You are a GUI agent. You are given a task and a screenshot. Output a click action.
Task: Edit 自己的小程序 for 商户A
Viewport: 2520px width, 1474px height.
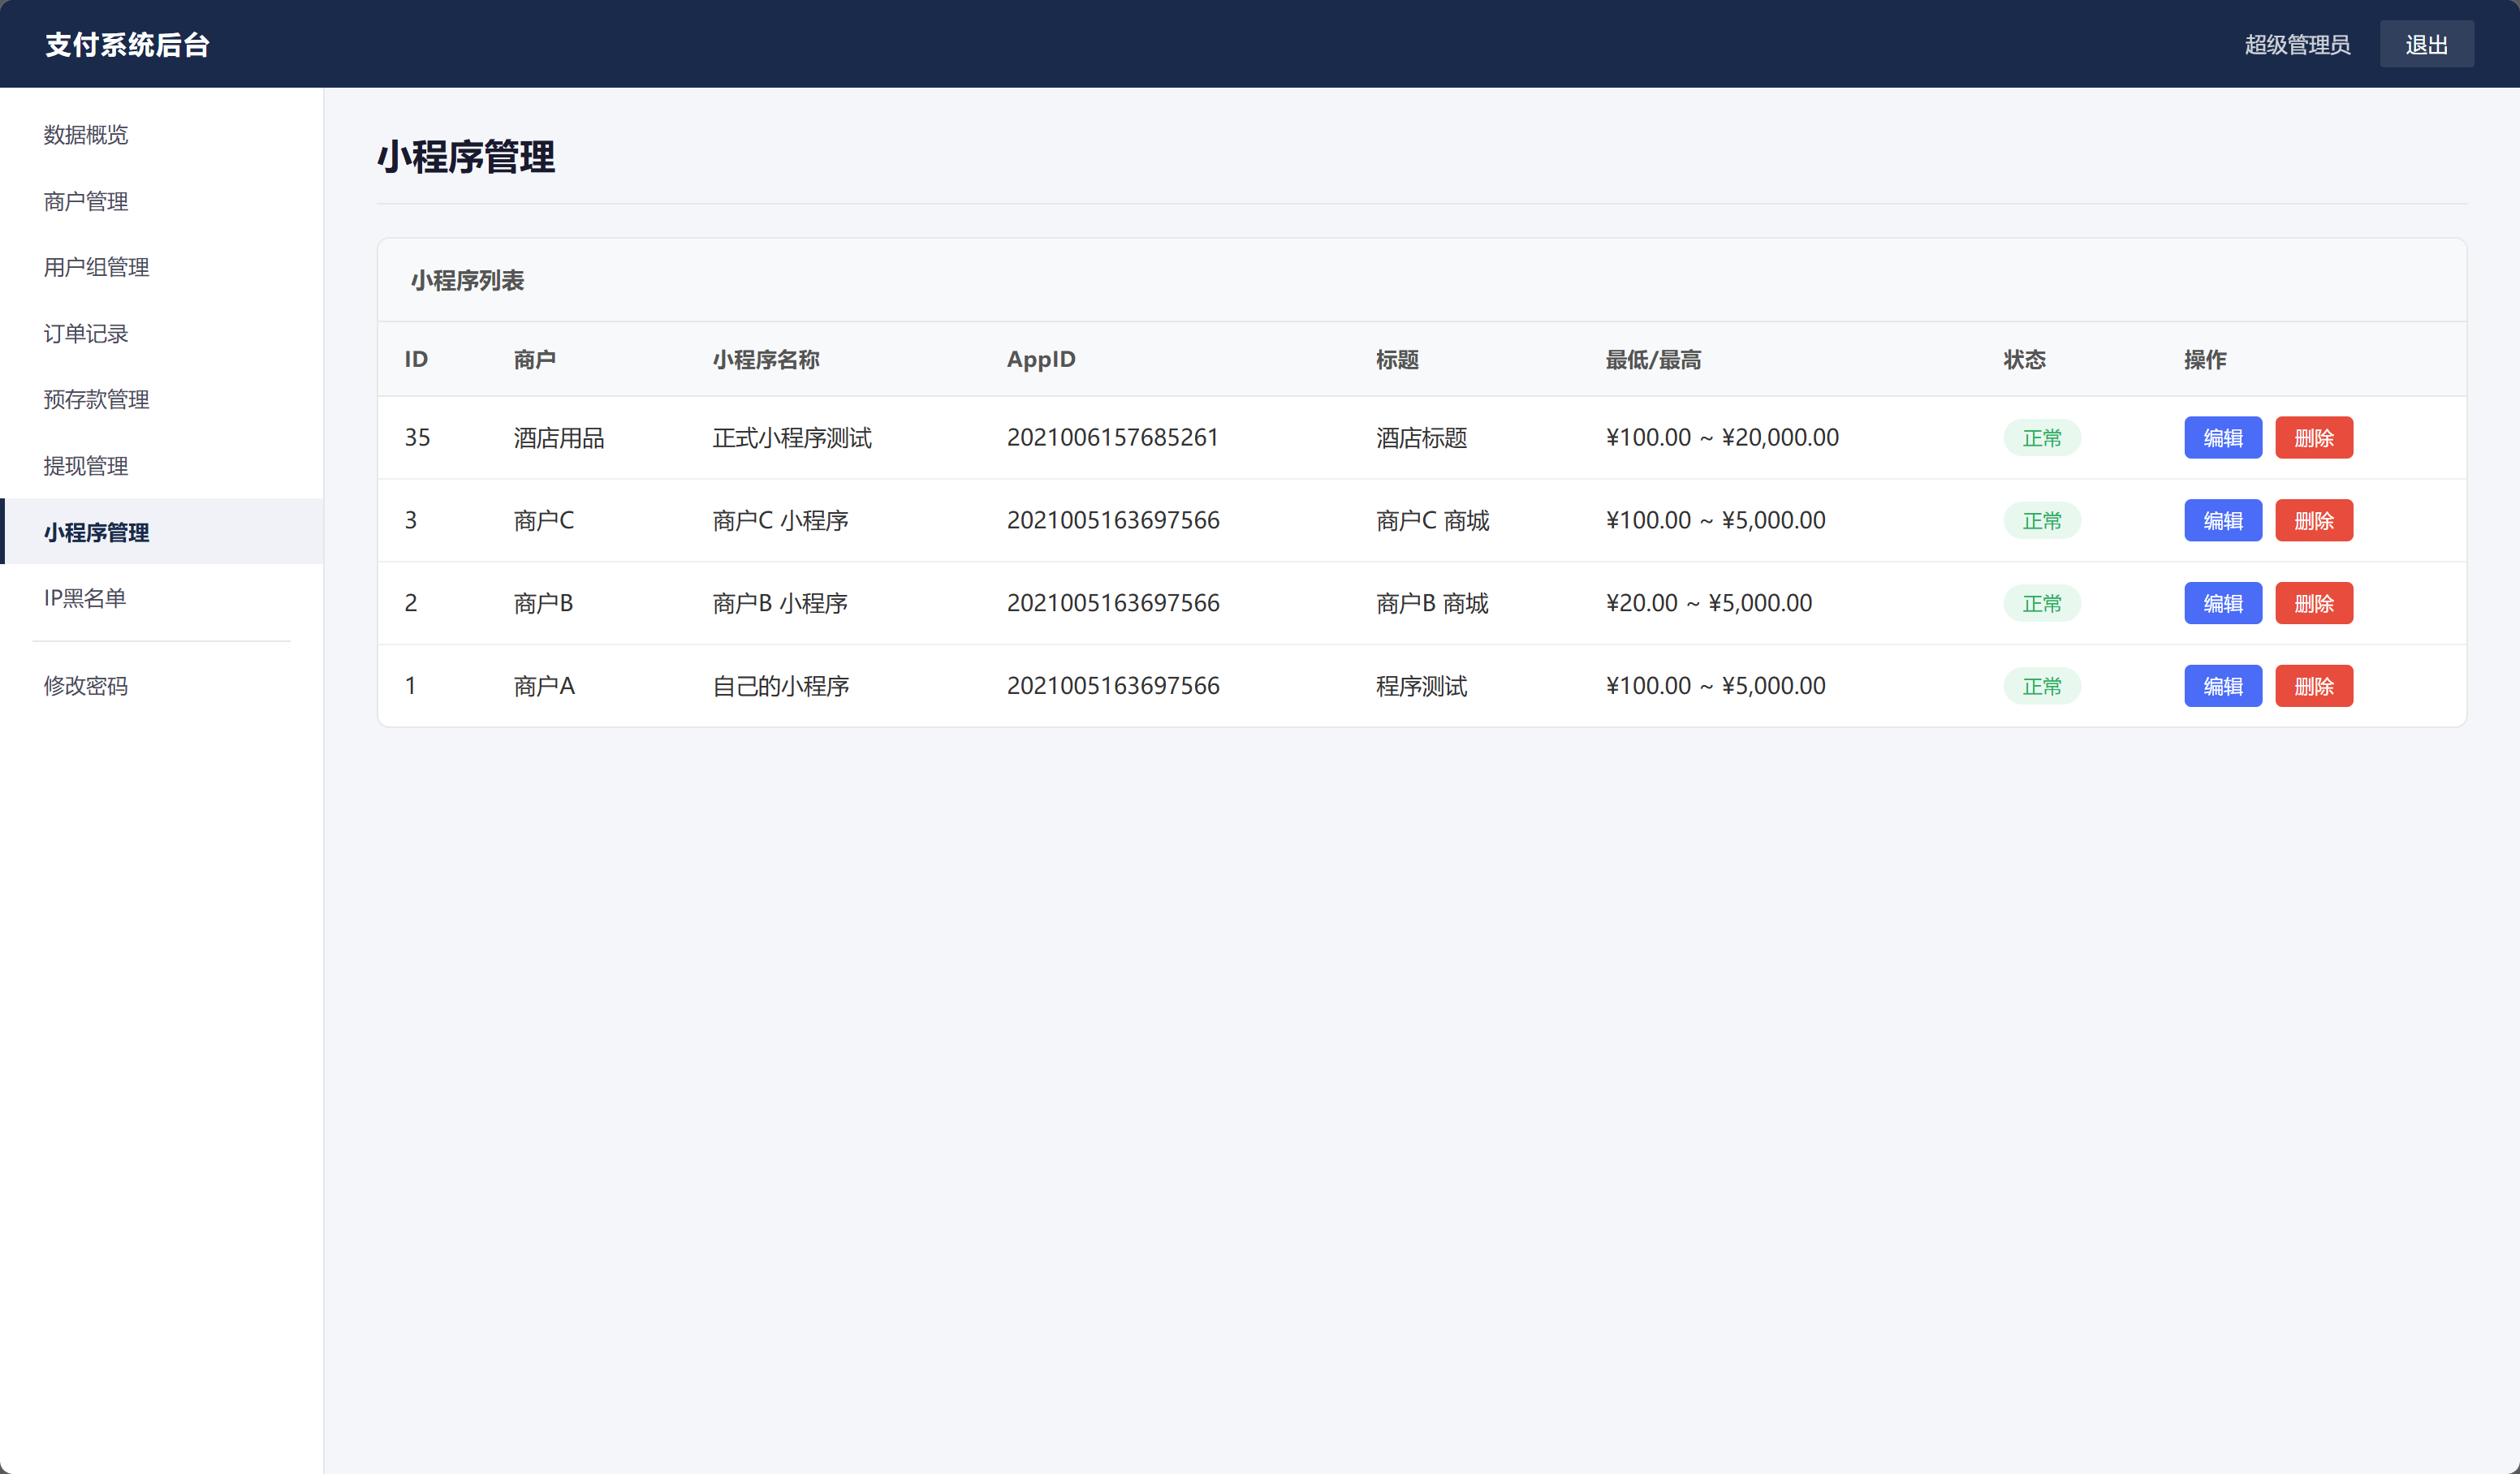(x=2222, y=686)
